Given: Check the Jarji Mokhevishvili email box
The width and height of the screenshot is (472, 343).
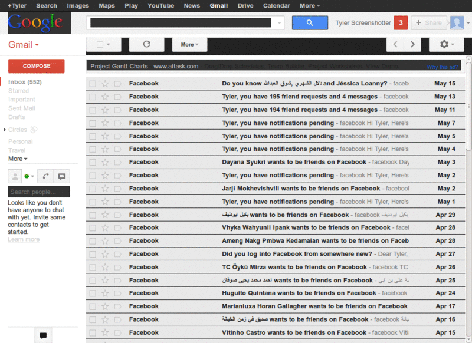Looking at the screenshot, I should (93, 189).
